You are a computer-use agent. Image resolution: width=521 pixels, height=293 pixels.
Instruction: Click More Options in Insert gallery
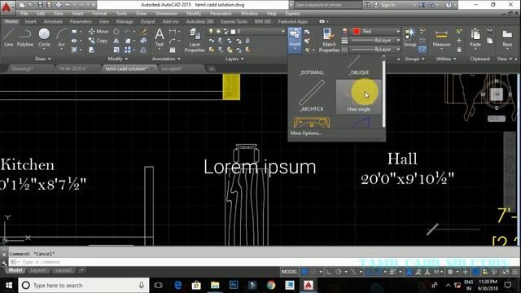(306, 133)
